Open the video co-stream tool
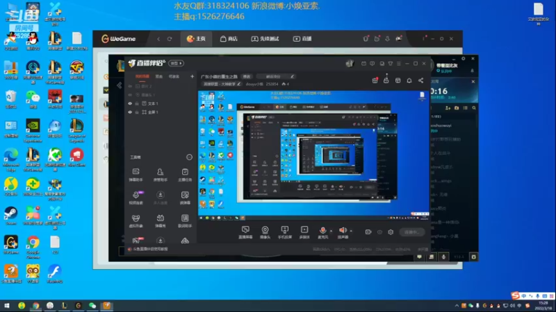 [x=136, y=198]
